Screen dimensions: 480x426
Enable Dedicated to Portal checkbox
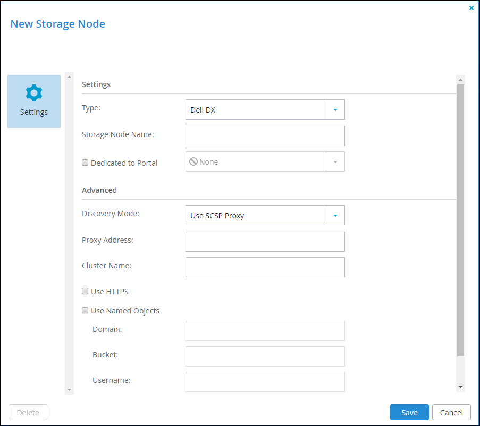[x=85, y=163]
